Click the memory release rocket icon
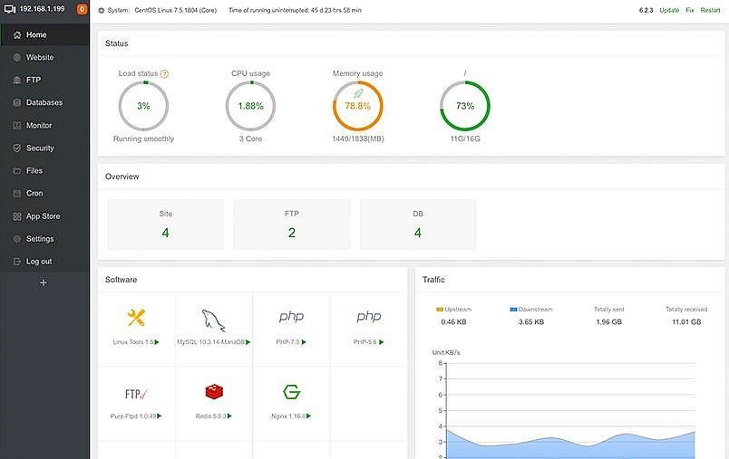 click(x=357, y=94)
